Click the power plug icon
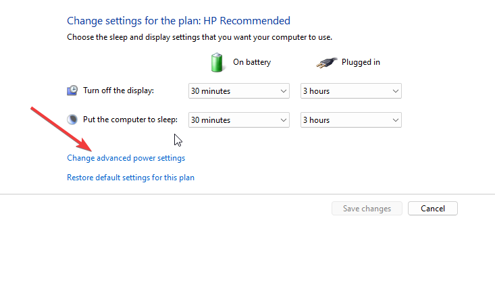Viewport: 495px width, 289px height. click(326, 63)
